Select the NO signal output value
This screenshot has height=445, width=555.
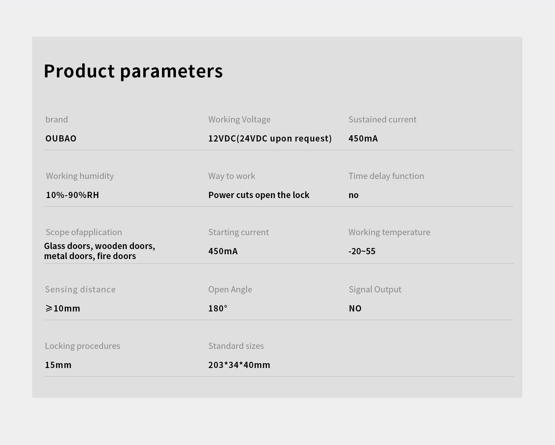tap(355, 308)
